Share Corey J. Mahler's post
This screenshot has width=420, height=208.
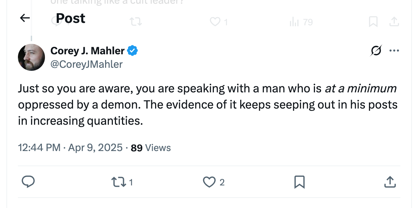(390, 182)
